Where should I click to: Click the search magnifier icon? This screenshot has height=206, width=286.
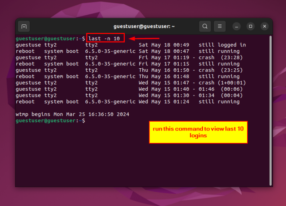click(x=205, y=26)
